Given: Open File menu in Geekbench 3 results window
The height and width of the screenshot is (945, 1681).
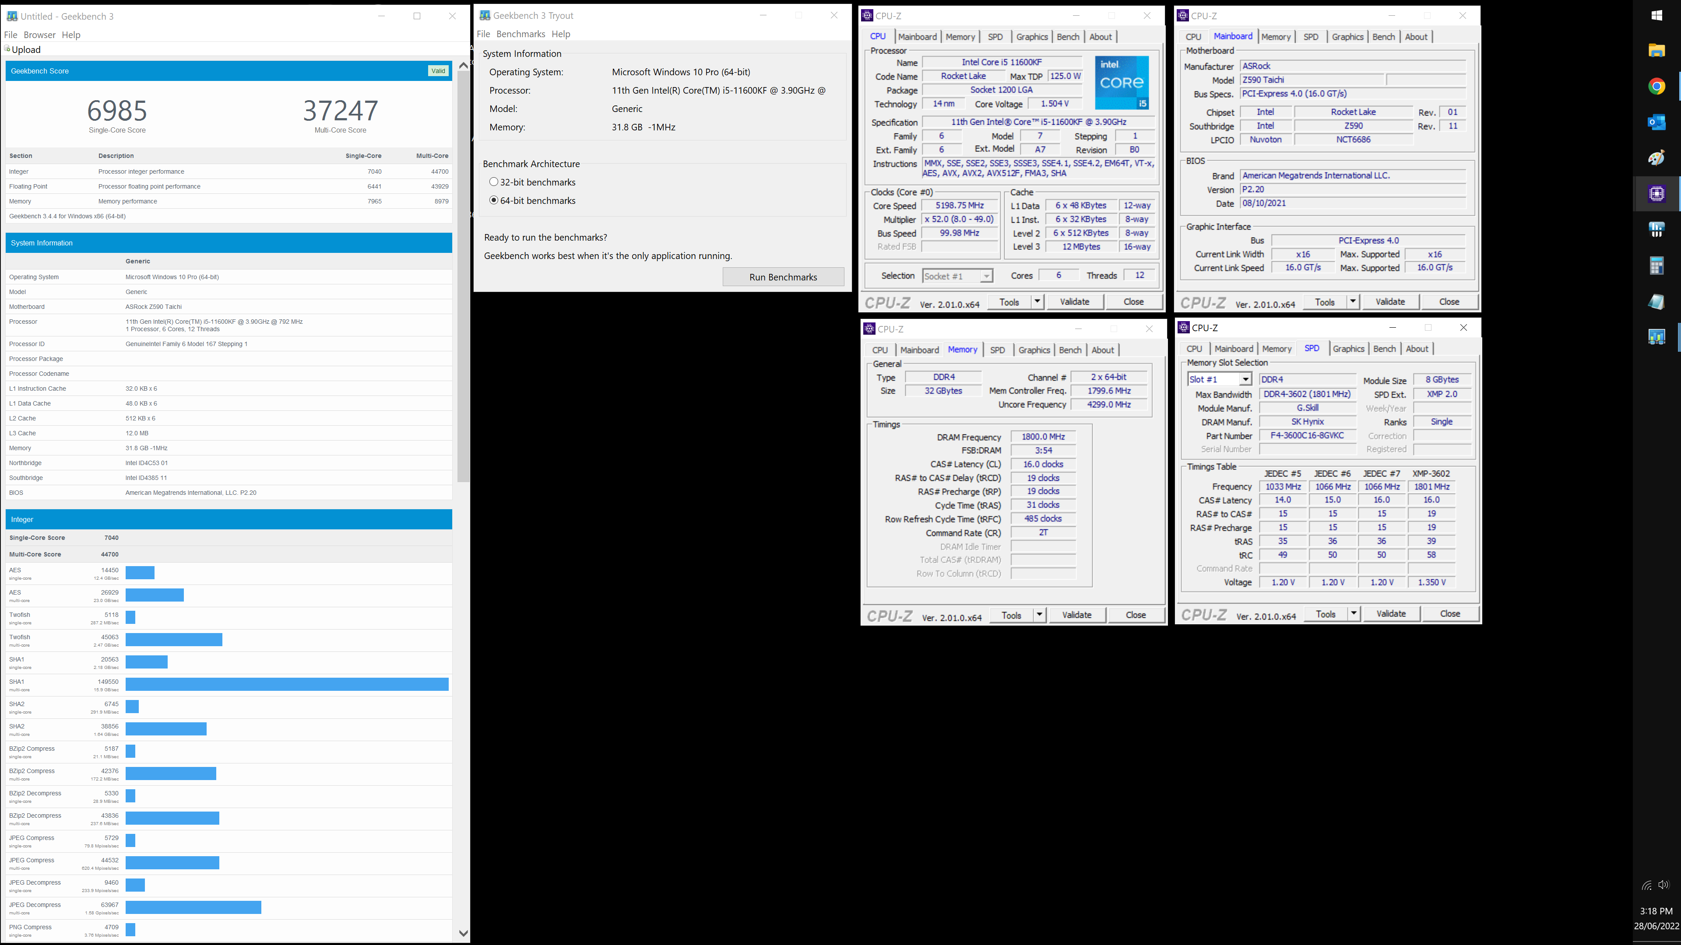Looking at the screenshot, I should pos(11,35).
